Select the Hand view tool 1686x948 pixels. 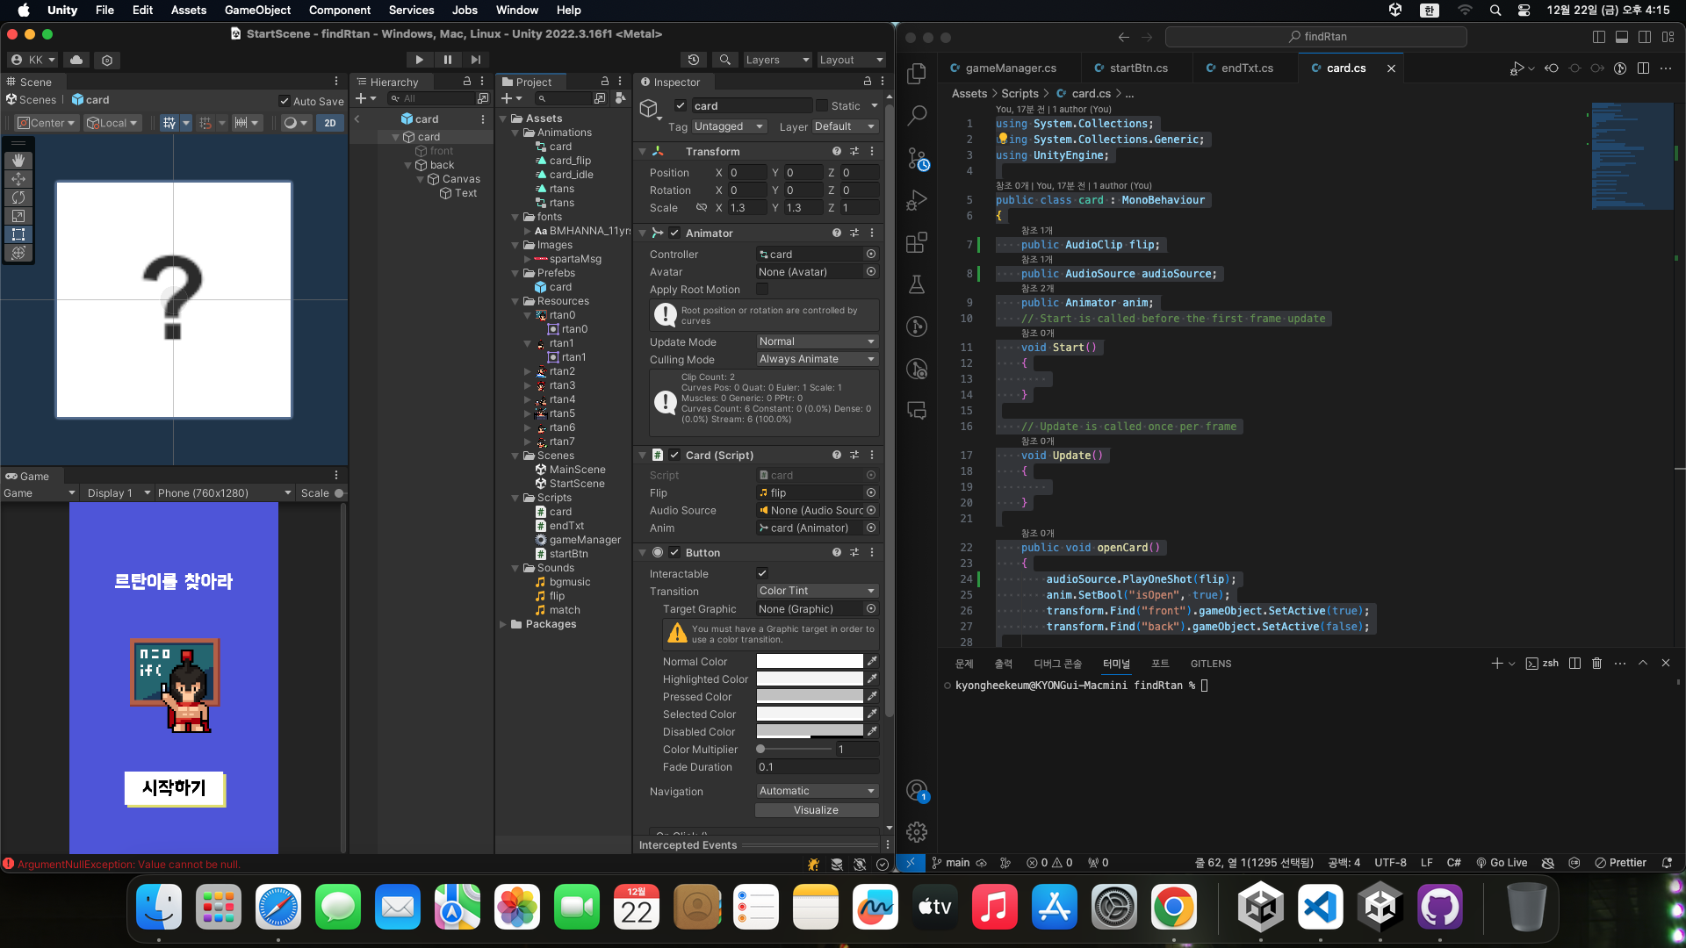click(18, 161)
